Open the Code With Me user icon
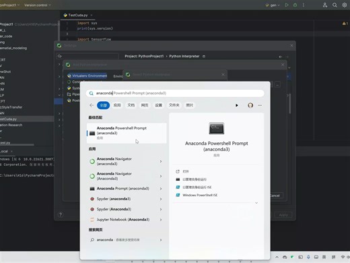Image resolution: width=350 pixels, height=263 pixels. point(325,5)
